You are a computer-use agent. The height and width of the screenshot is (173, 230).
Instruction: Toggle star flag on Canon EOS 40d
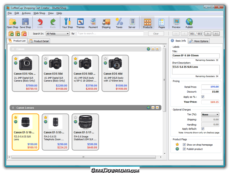tap(105, 59)
